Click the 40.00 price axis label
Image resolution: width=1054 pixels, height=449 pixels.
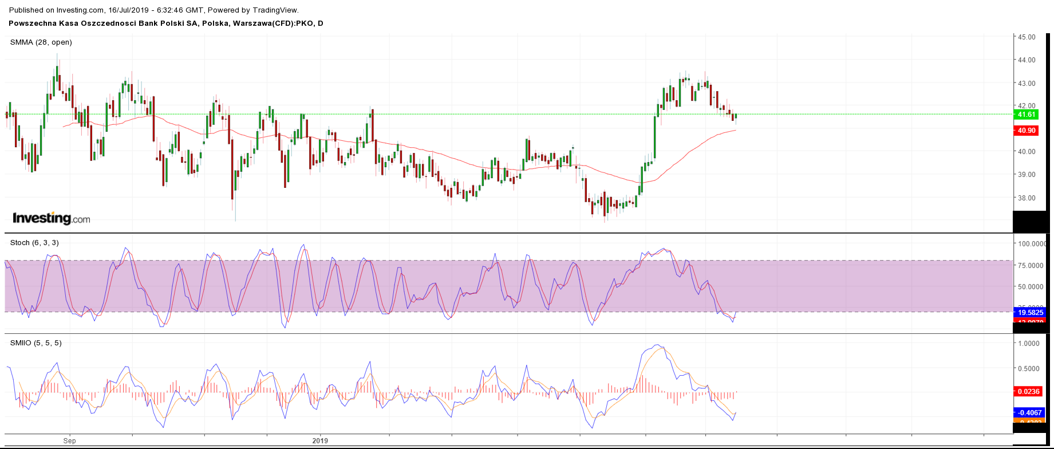click(x=1026, y=152)
